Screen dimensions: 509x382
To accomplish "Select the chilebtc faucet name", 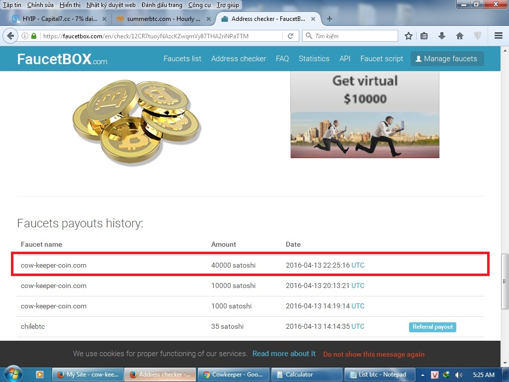I will point(33,326).
